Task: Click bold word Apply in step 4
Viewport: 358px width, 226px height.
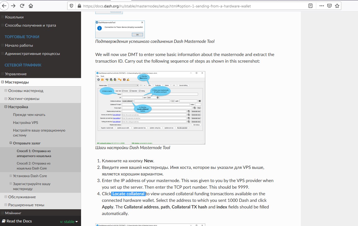Action: pos(107,207)
